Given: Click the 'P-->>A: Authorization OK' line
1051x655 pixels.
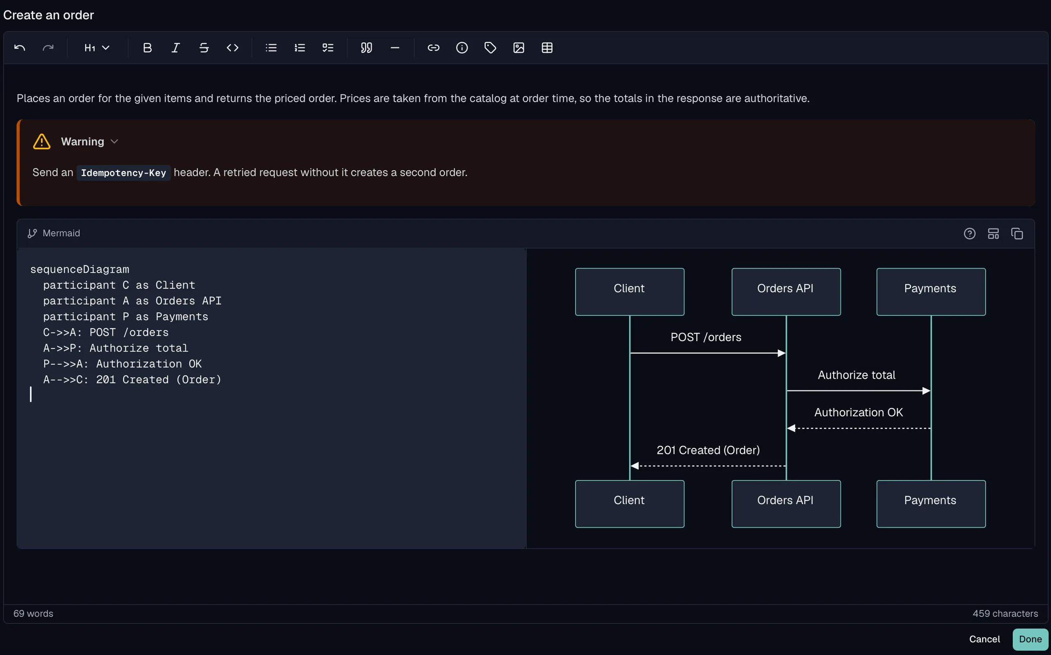Looking at the screenshot, I should click(x=123, y=364).
